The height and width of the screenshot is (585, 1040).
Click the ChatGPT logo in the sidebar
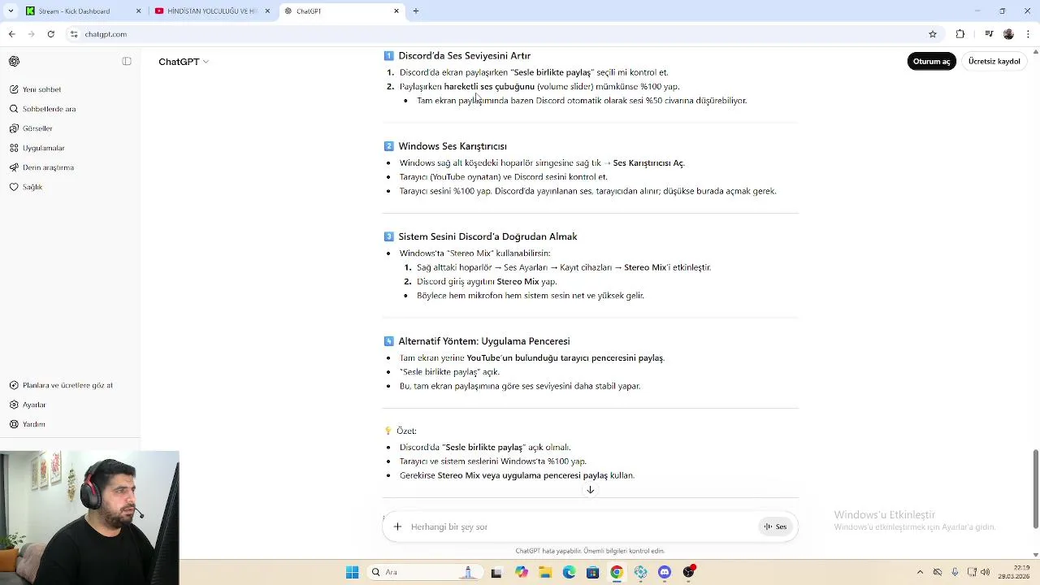click(x=14, y=62)
